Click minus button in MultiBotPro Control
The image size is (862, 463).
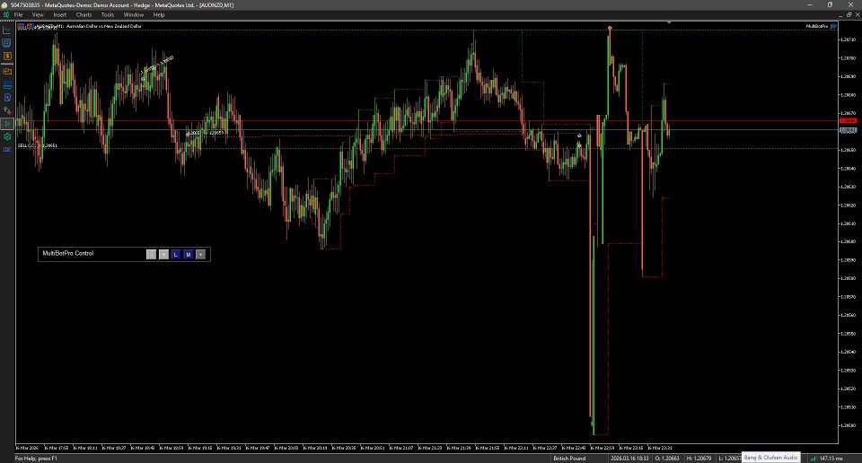(151, 254)
